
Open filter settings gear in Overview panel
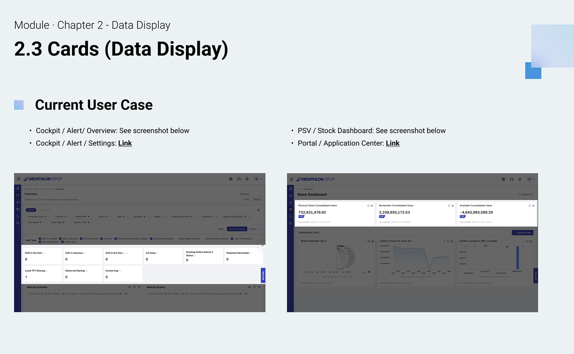pyautogui.click(x=258, y=210)
